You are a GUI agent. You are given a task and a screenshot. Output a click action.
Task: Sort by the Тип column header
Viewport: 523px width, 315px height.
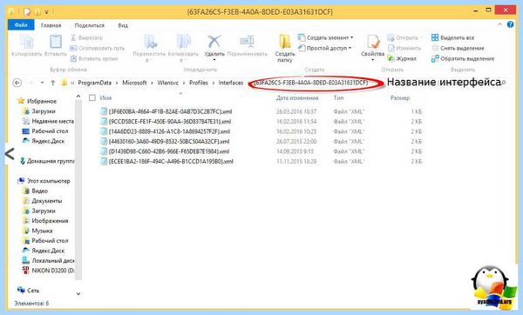point(338,98)
